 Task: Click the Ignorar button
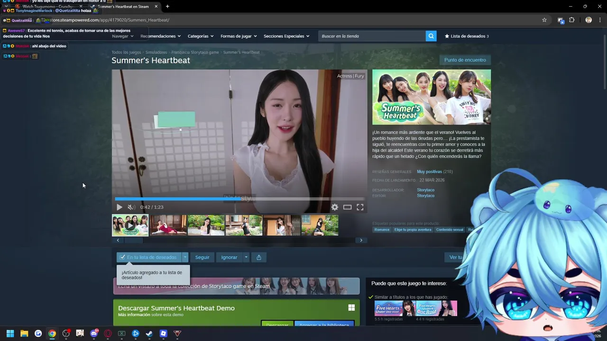tap(229, 257)
